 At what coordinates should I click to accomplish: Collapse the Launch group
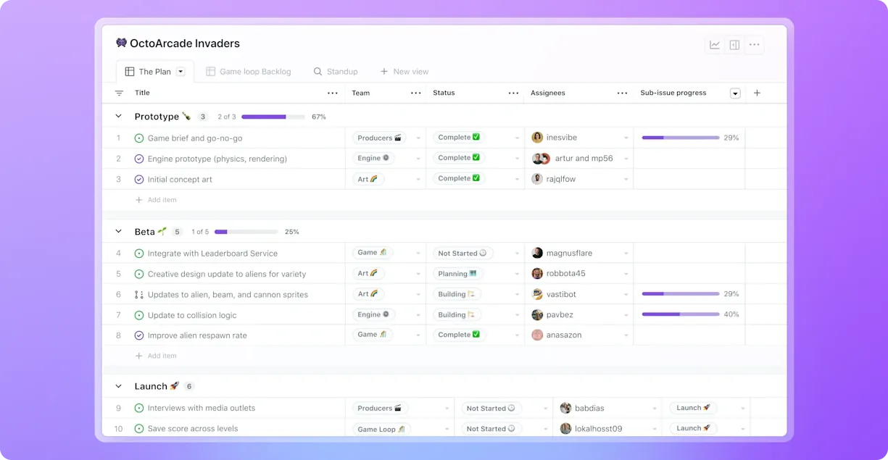click(119, 386)
